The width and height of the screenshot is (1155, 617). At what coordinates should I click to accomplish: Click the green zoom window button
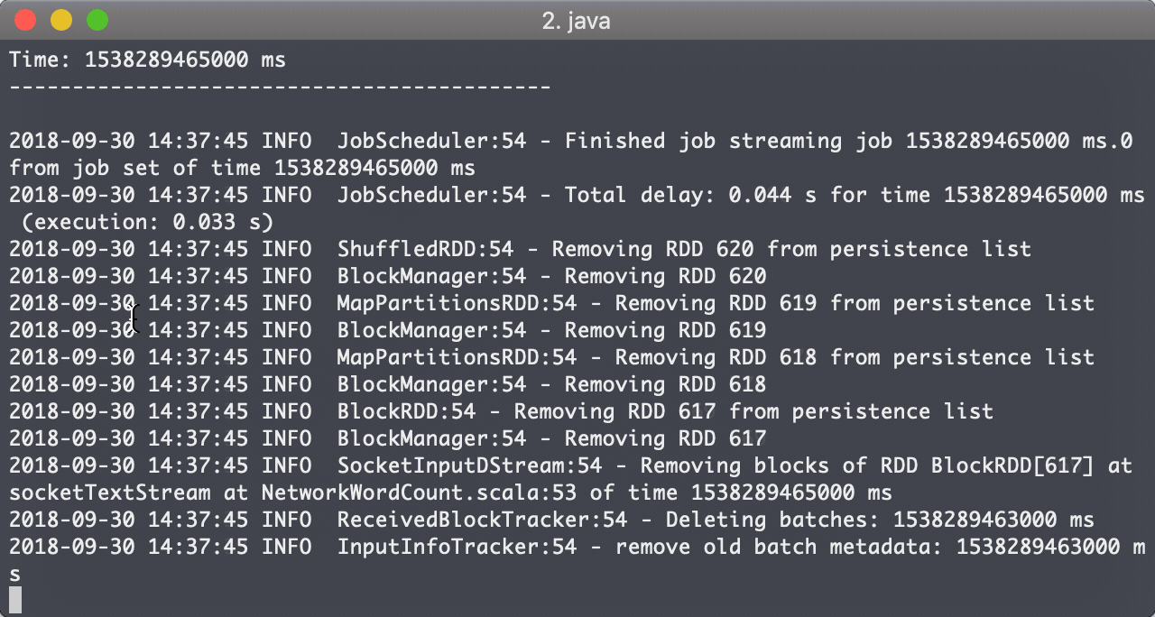97,20
